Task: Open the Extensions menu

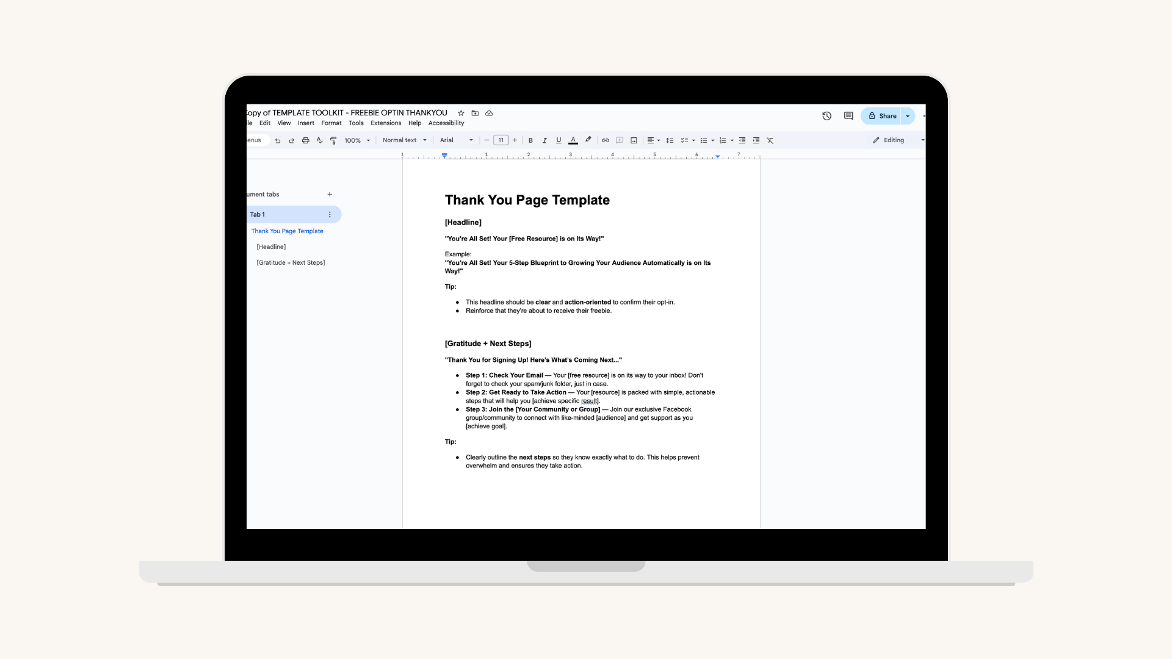Action: pos(386,123)
